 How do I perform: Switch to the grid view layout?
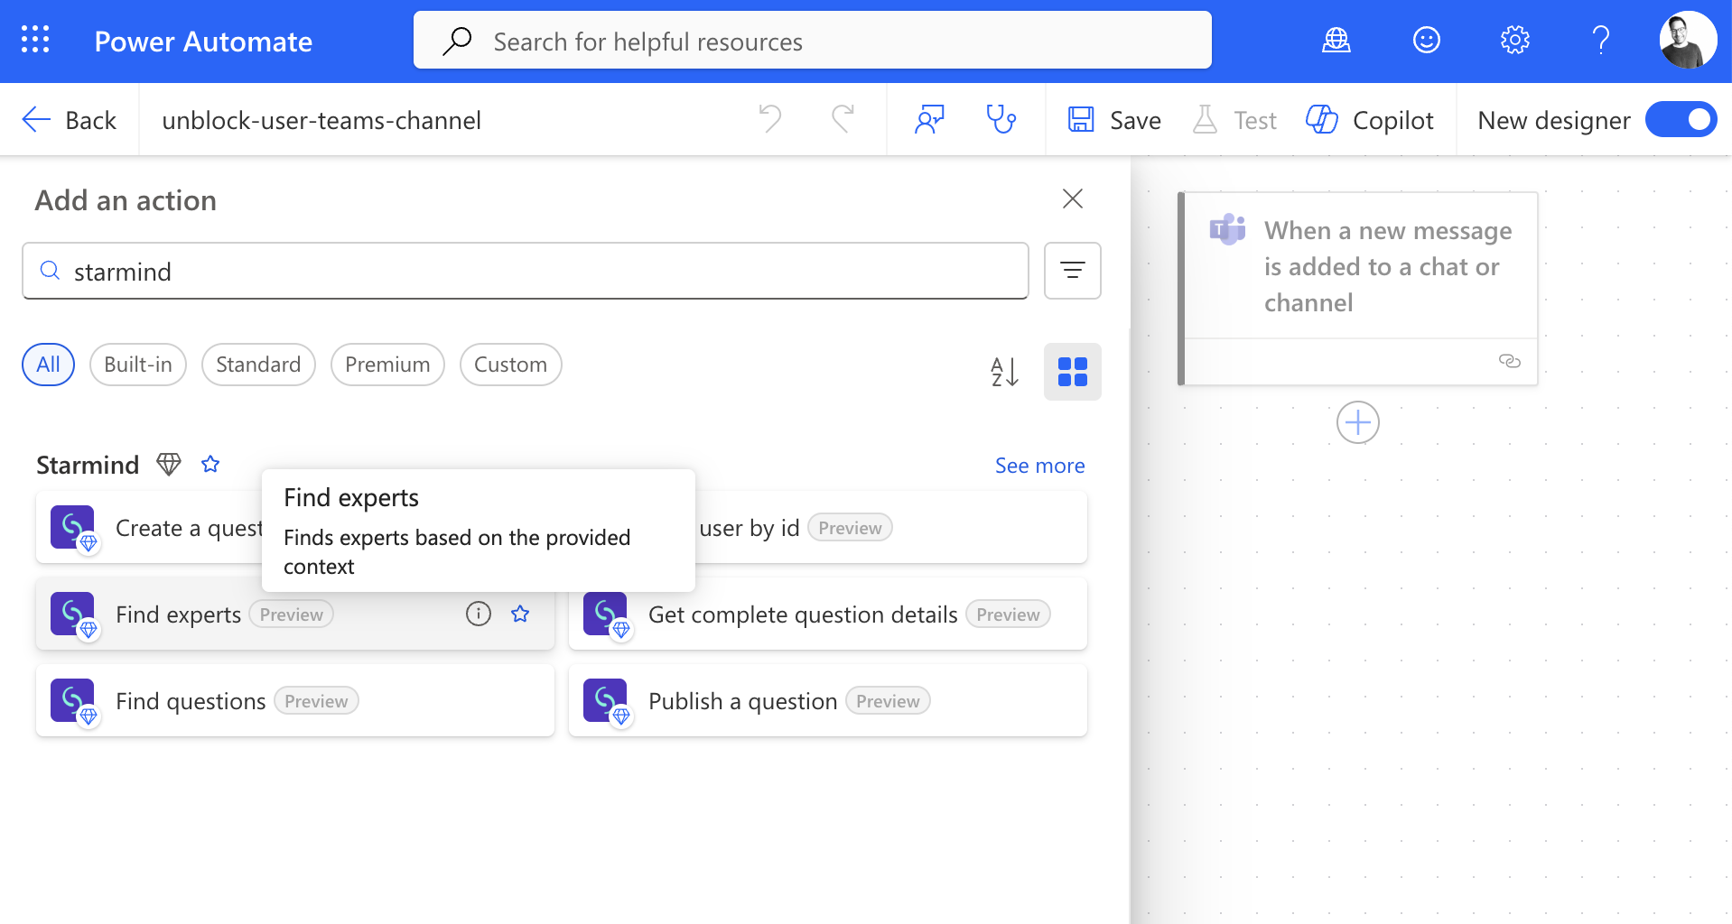1073,372
